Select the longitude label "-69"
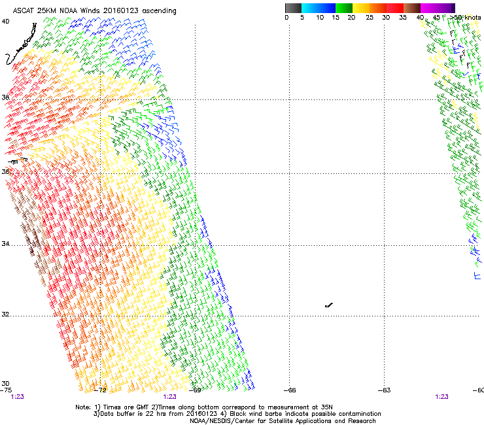This screenshot has height=425, width=484. 195,390
